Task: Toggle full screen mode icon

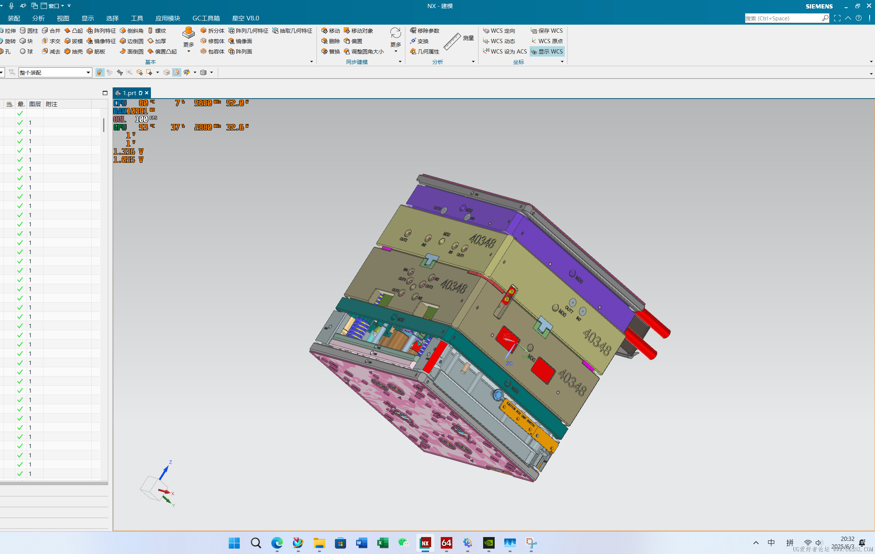Action: point(837,18)
